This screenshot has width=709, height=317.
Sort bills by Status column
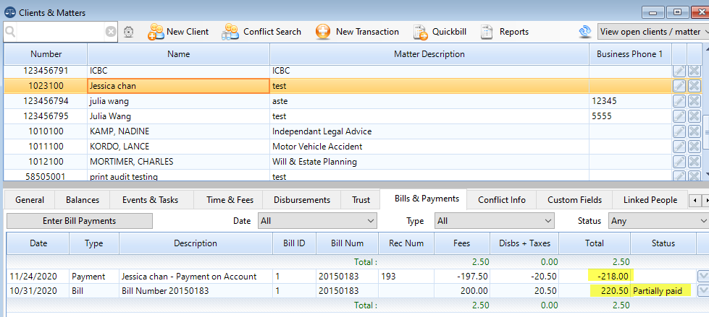click(x=663, y=243)
